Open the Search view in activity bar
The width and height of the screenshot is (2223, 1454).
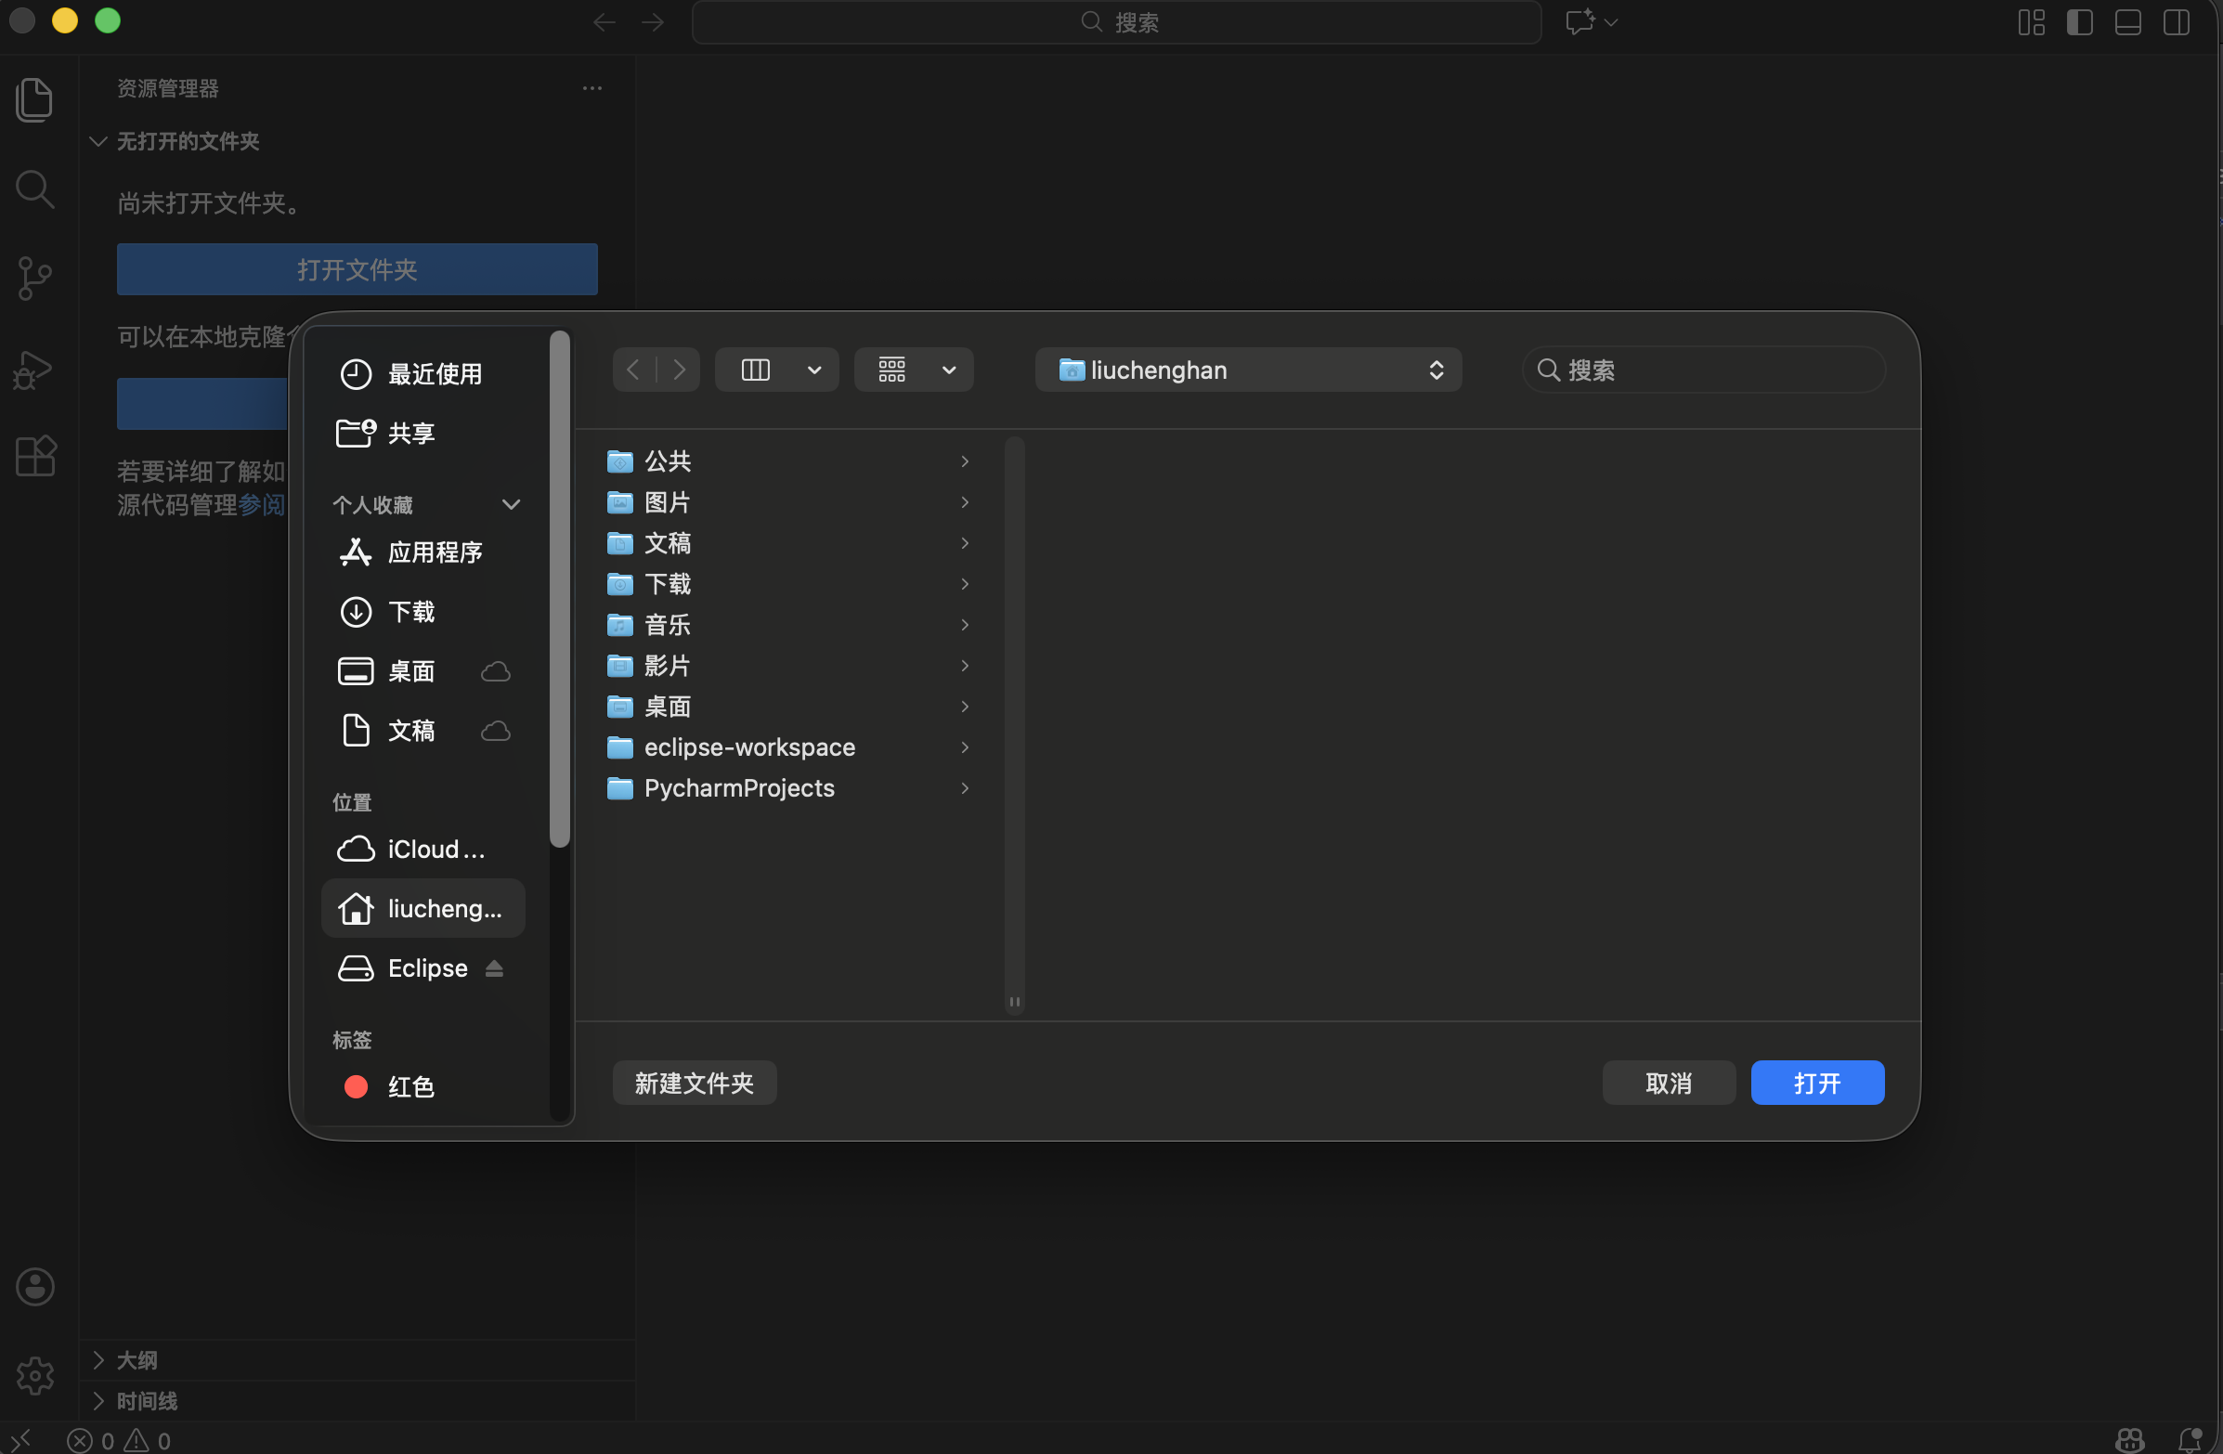[34, 189]
